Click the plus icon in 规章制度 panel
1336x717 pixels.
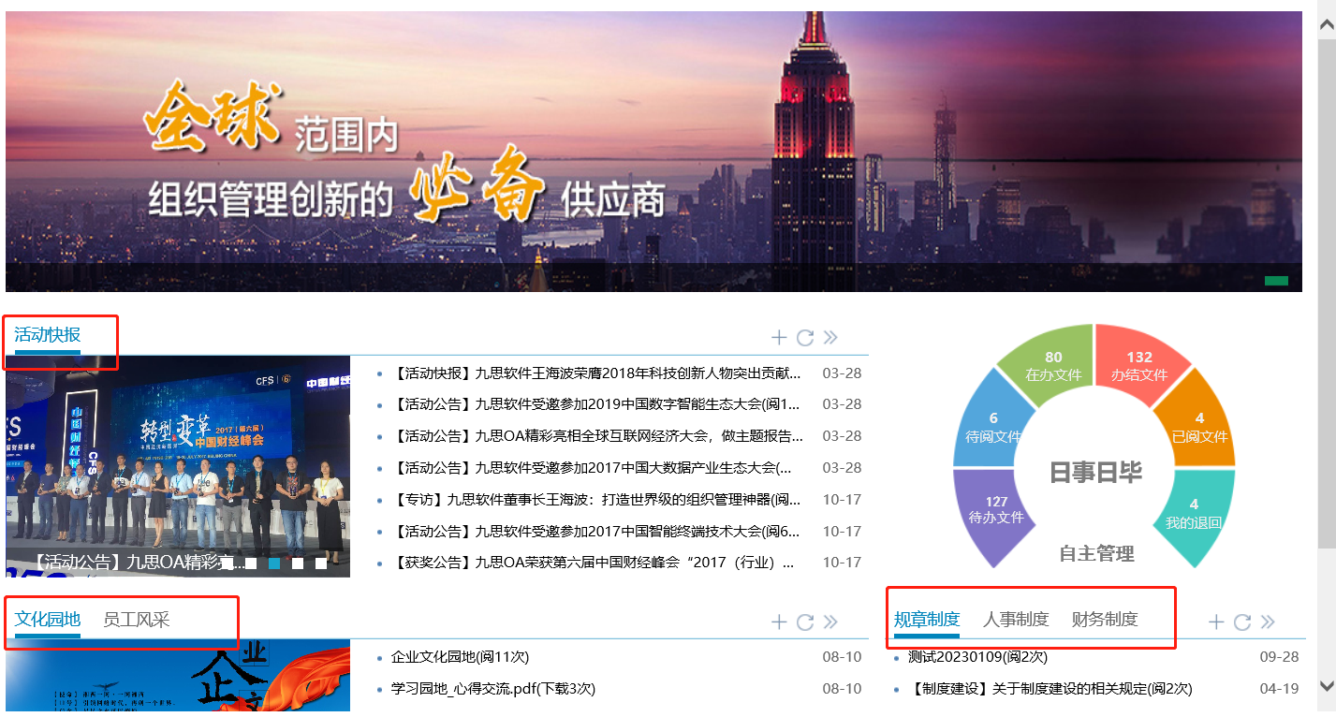pos(1216,622)
